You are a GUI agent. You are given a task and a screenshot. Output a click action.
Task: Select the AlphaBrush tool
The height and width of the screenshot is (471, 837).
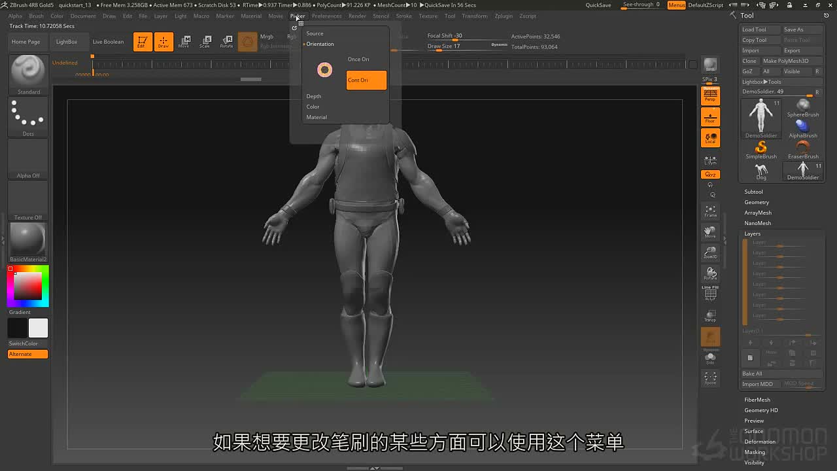[x=803, y=128]
